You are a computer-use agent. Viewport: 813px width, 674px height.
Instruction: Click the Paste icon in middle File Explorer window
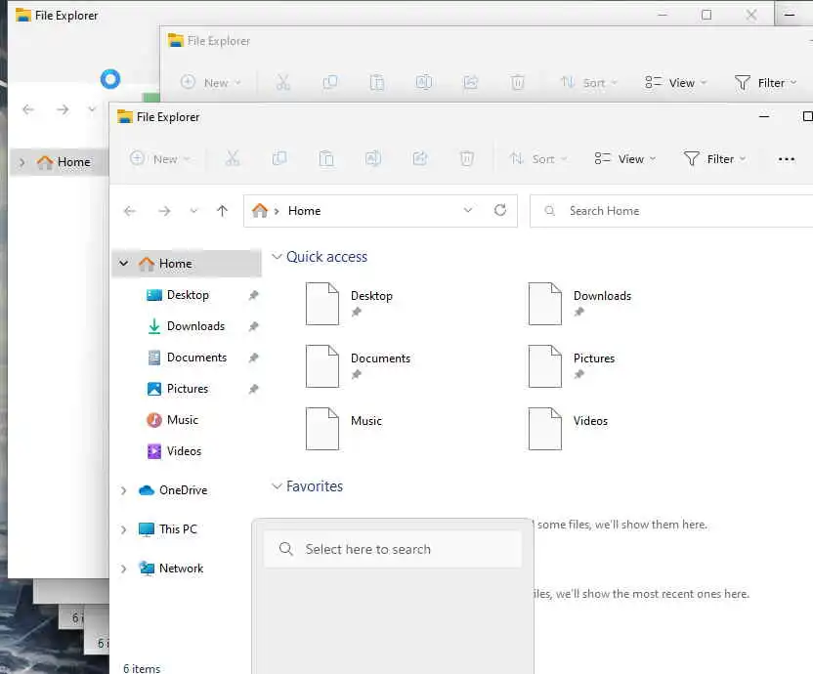pyautogui.click(x=377, y=82)
